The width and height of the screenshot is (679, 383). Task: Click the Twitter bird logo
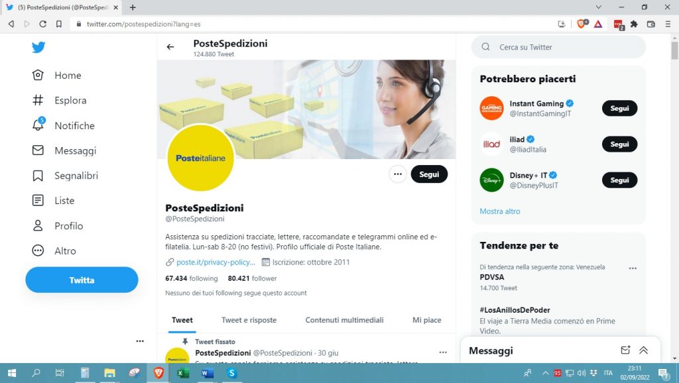(38, 47)
